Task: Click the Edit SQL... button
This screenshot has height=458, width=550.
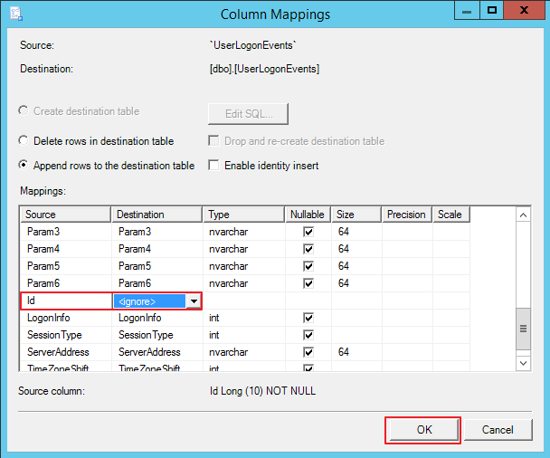Action: coord(249,114)
